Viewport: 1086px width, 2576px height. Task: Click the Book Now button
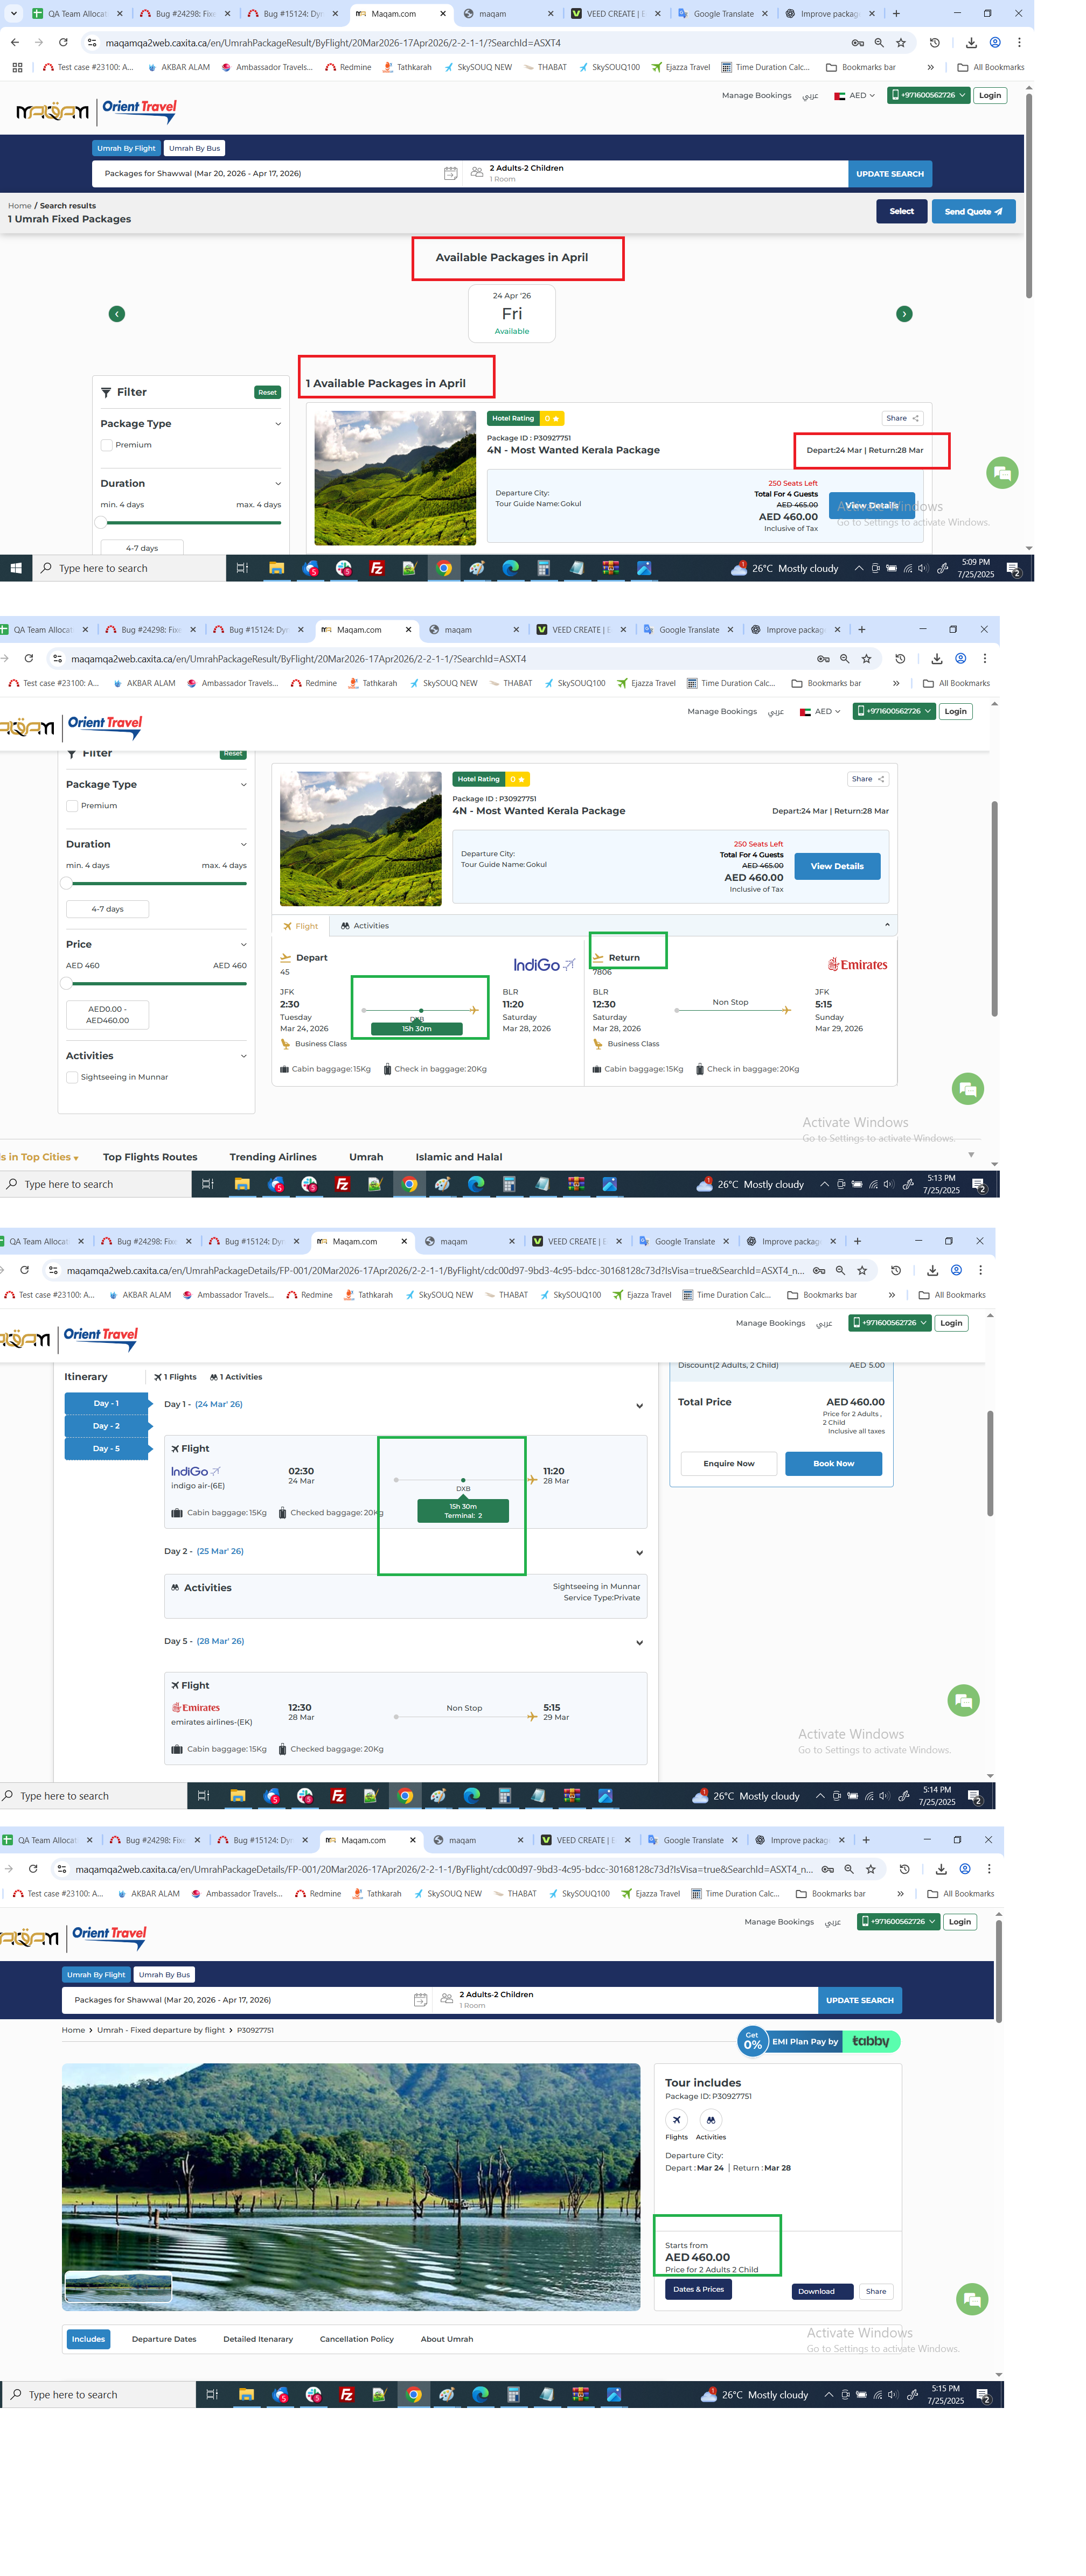(x=833, y=1463)
